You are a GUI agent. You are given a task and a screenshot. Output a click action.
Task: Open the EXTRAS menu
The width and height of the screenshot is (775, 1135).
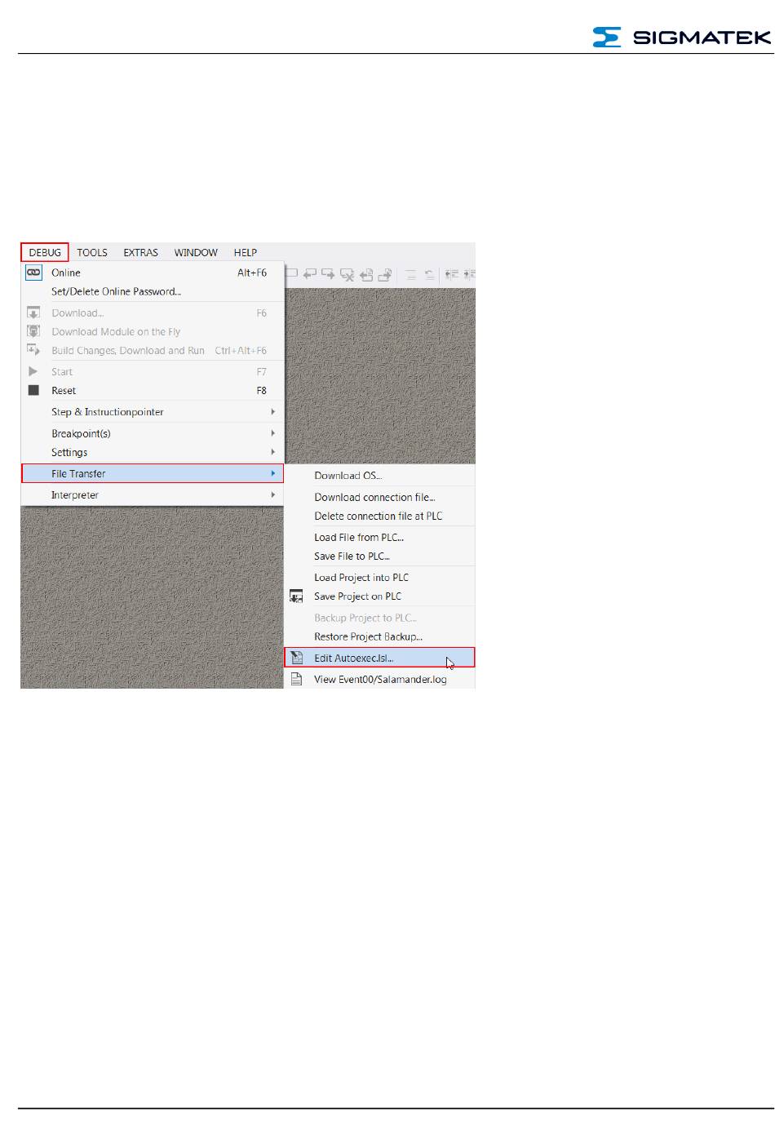[x=140, y=252]
